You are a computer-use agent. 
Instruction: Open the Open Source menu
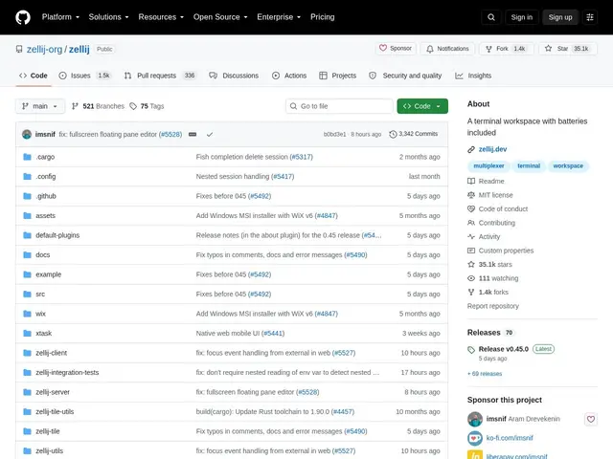[220, 17]
